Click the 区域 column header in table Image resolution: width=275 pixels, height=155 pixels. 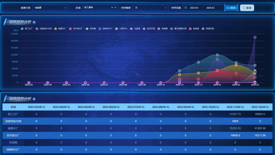(x=13, y=107)
